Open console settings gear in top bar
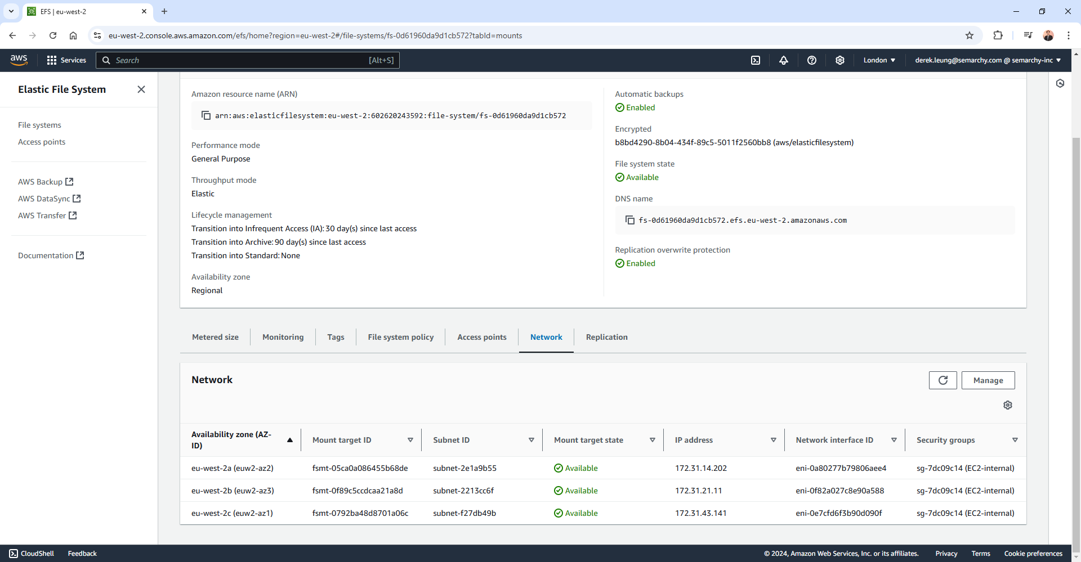Viewport: 1081px width, 562px height. (x=840, y=60)
